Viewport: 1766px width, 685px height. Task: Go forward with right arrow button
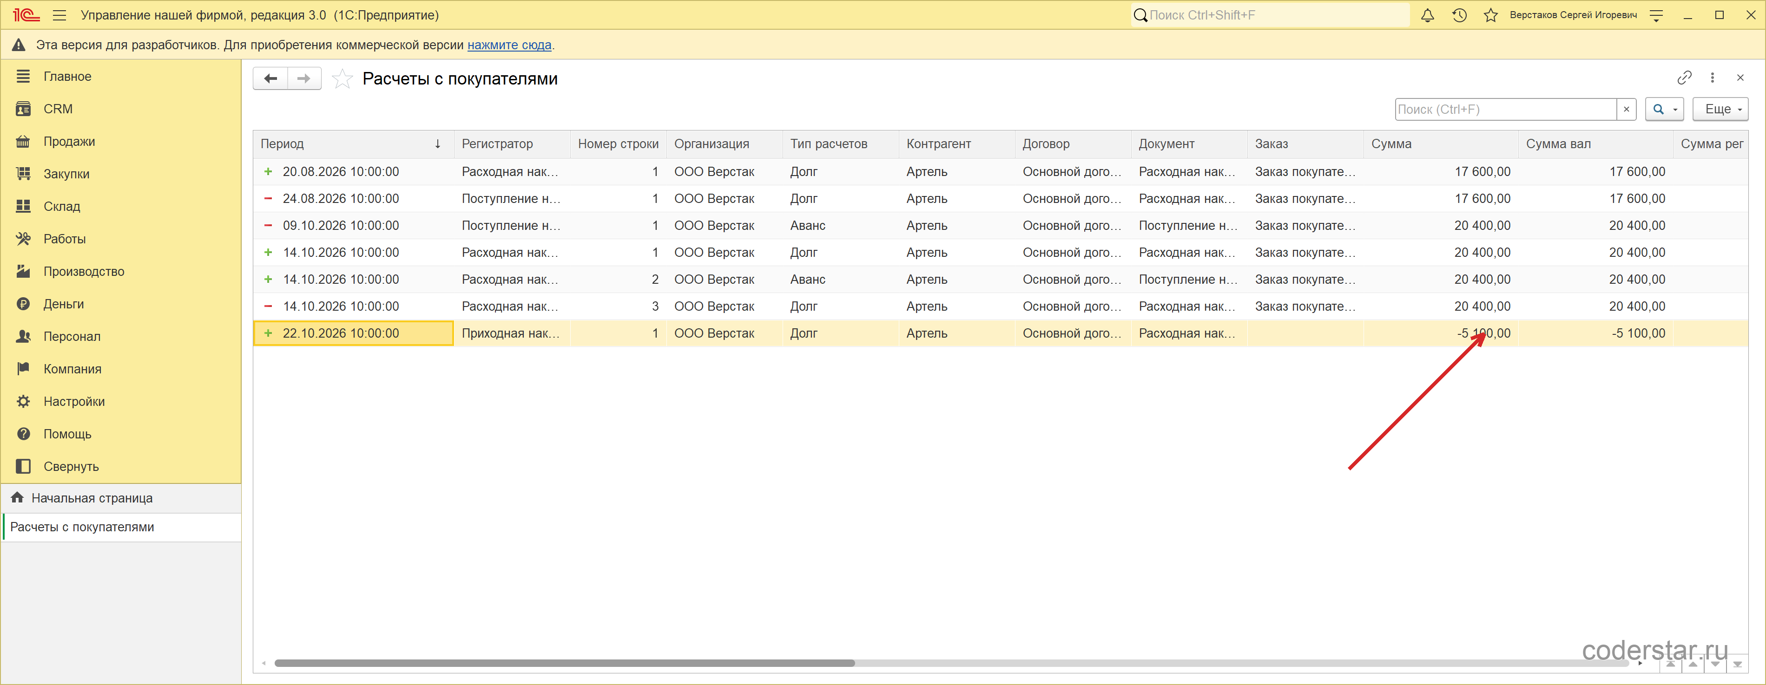tap(303, 79)
